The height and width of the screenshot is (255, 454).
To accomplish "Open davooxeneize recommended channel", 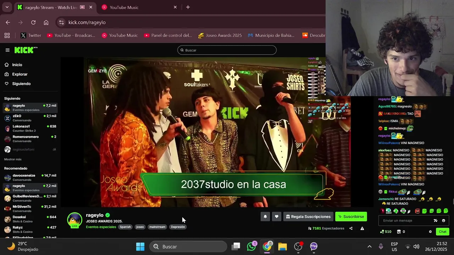I will point(30,177).
